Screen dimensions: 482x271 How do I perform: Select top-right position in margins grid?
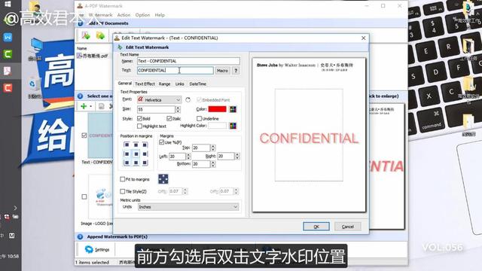click(x=145, y=145)
